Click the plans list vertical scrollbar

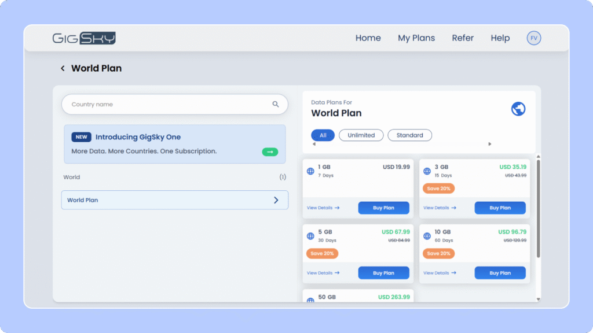[539, 208]
